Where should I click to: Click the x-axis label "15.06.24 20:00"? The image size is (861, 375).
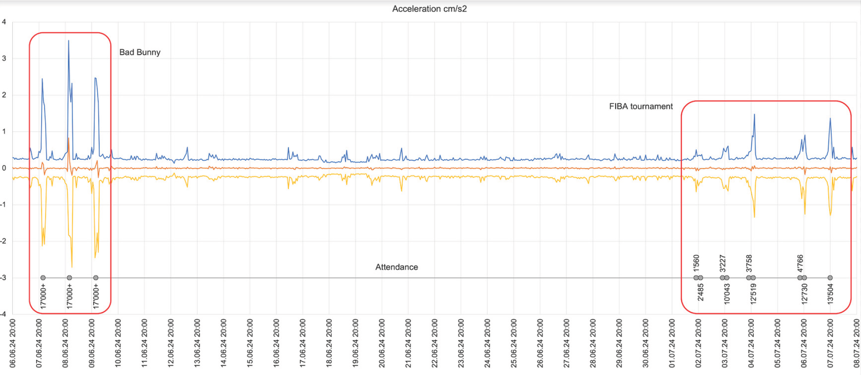[250, 343]
